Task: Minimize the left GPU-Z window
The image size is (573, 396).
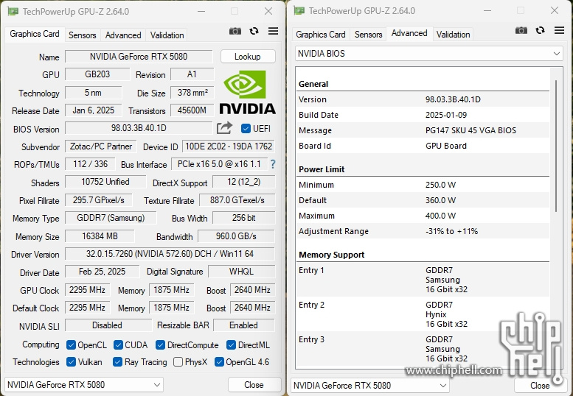Action: coord(201,11)
